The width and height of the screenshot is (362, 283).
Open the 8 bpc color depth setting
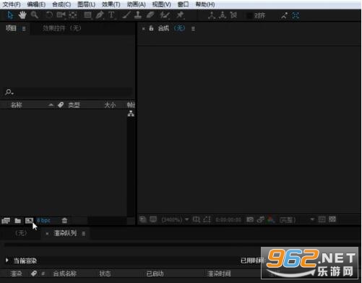43,221
